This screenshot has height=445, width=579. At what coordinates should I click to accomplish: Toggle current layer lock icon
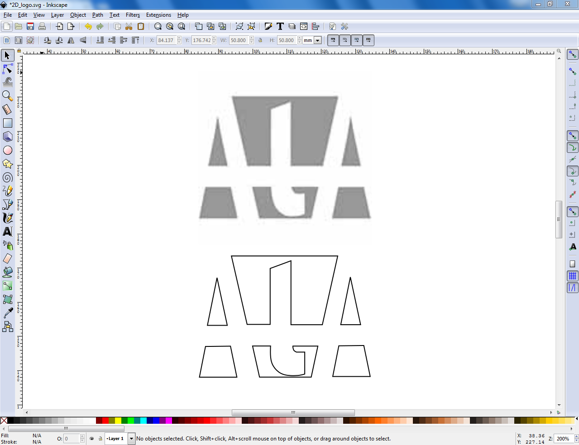point(100,438)
